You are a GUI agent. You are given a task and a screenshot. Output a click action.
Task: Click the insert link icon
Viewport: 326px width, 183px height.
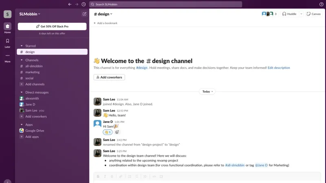pos(121,176)
